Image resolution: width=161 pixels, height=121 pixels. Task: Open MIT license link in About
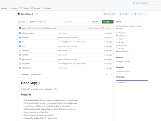tap(123, 36)
